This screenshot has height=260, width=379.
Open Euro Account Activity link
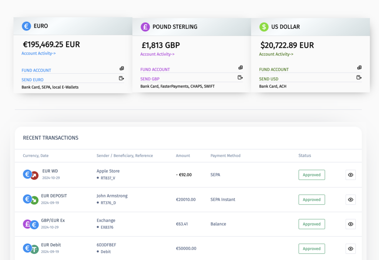pos(38,53)
